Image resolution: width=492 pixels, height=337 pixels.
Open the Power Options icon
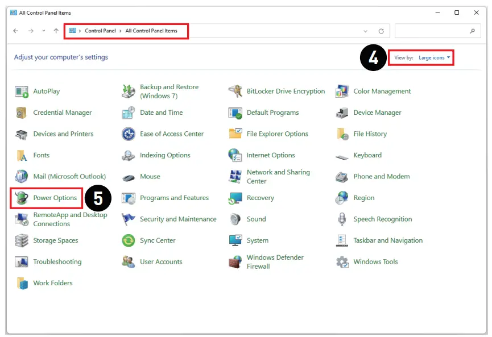click(22, 198)
